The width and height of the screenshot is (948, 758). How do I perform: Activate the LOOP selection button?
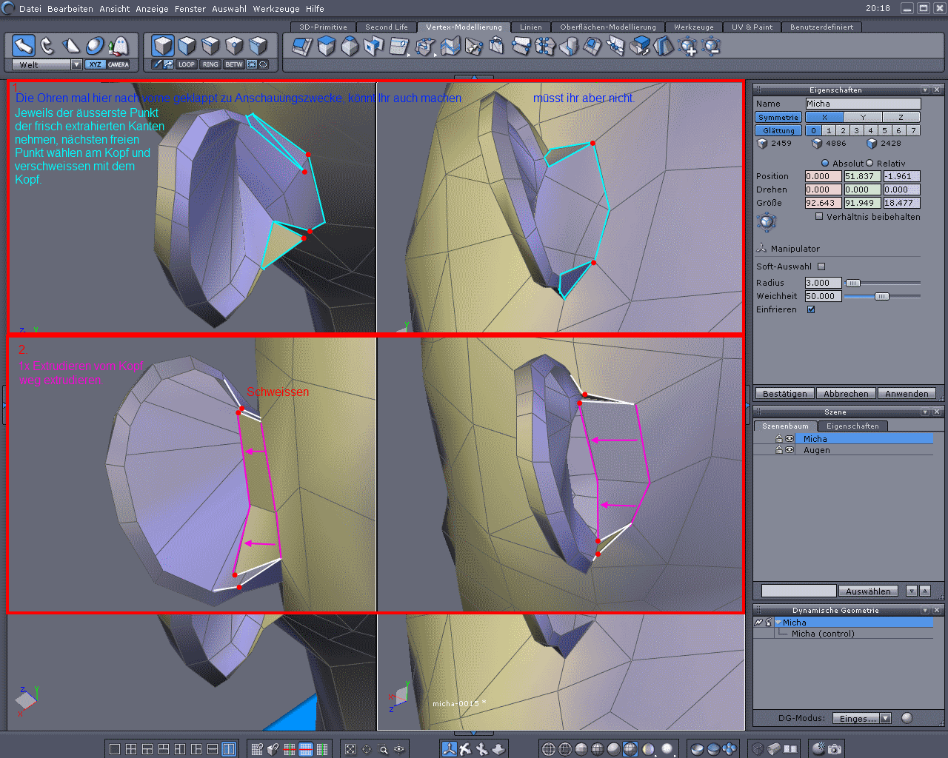click(x=187, y=64)
